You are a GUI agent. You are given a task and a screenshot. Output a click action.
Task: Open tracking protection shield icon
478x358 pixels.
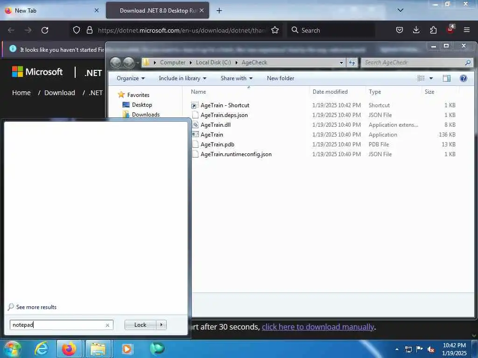point(77,30)
